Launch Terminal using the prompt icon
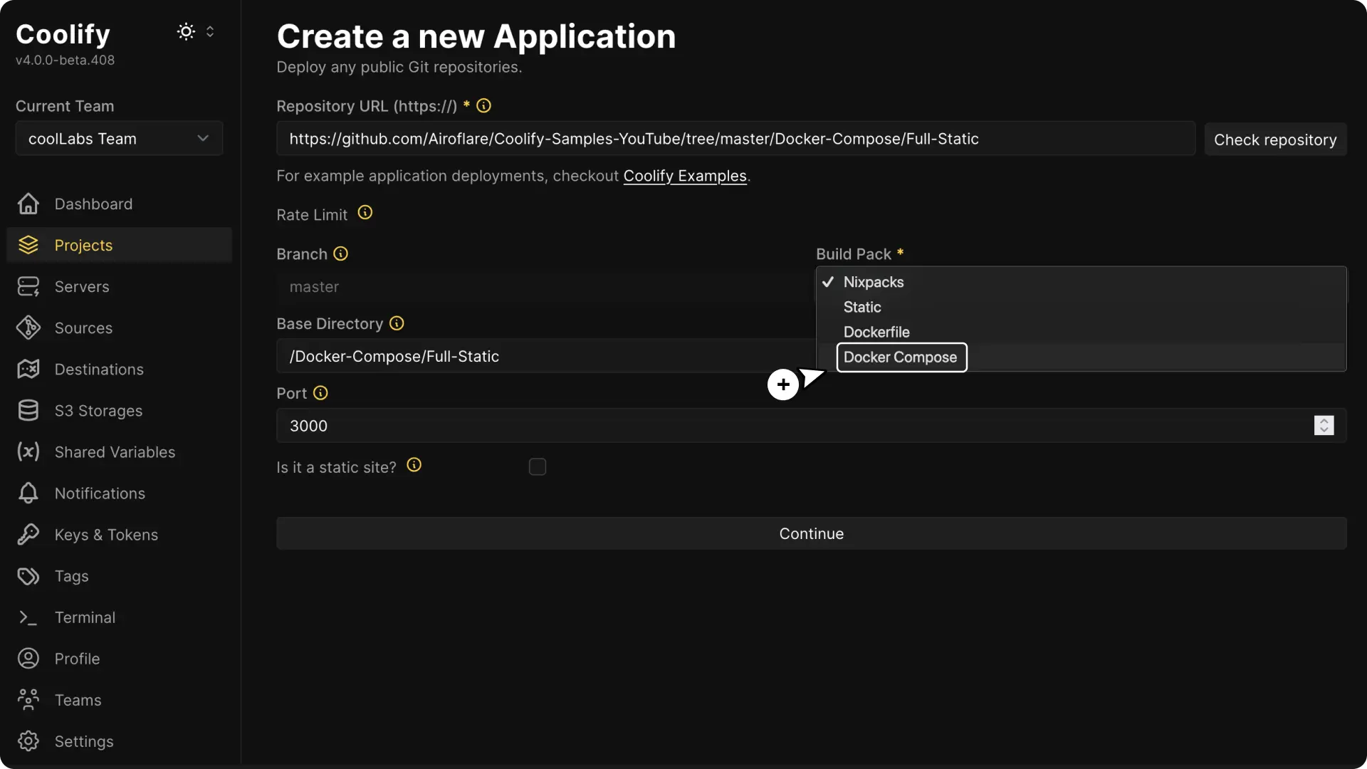Screen dimensions: 1367x769 tap(28, 617)
